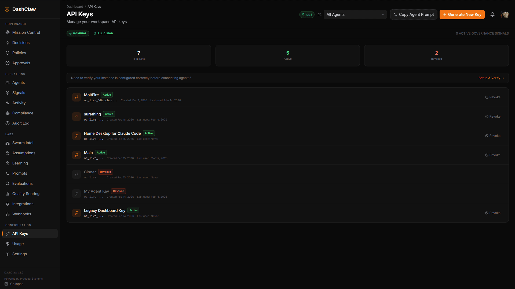
Task: Click the DashClaw shield logo
Action: [7, 9]
